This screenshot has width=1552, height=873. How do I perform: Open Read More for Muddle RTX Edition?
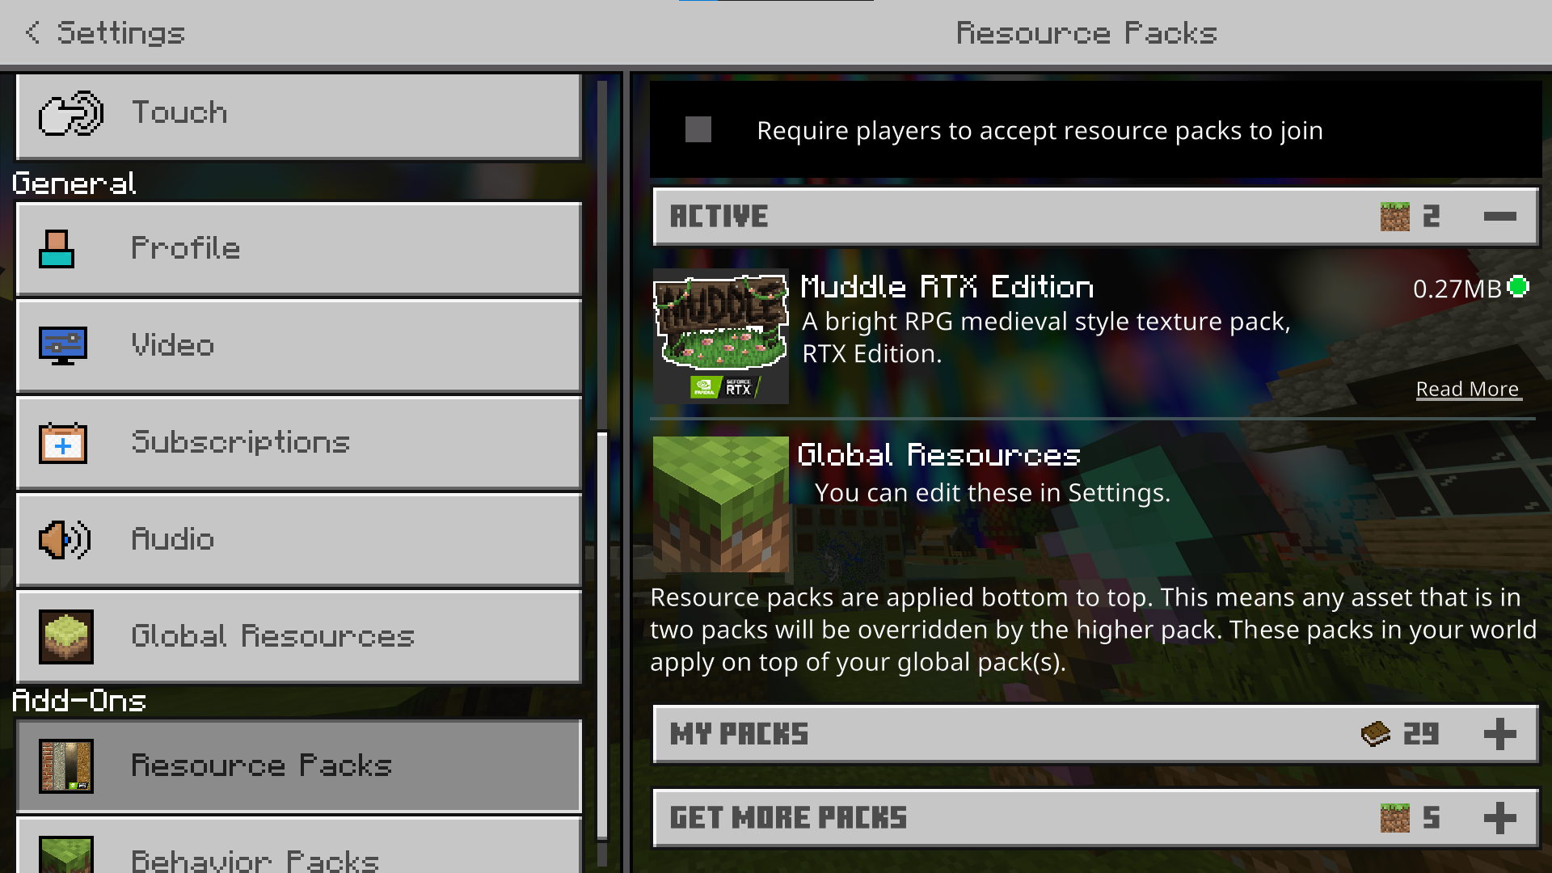click(1468, 390)
